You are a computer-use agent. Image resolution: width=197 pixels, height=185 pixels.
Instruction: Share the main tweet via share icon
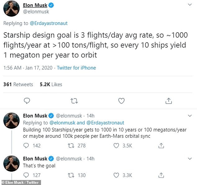coord(169,101)
